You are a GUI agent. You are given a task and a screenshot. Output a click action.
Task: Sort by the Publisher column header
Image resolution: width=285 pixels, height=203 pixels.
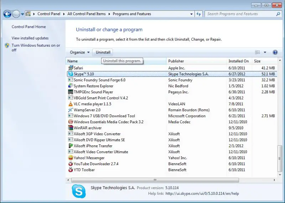[197, 61]
